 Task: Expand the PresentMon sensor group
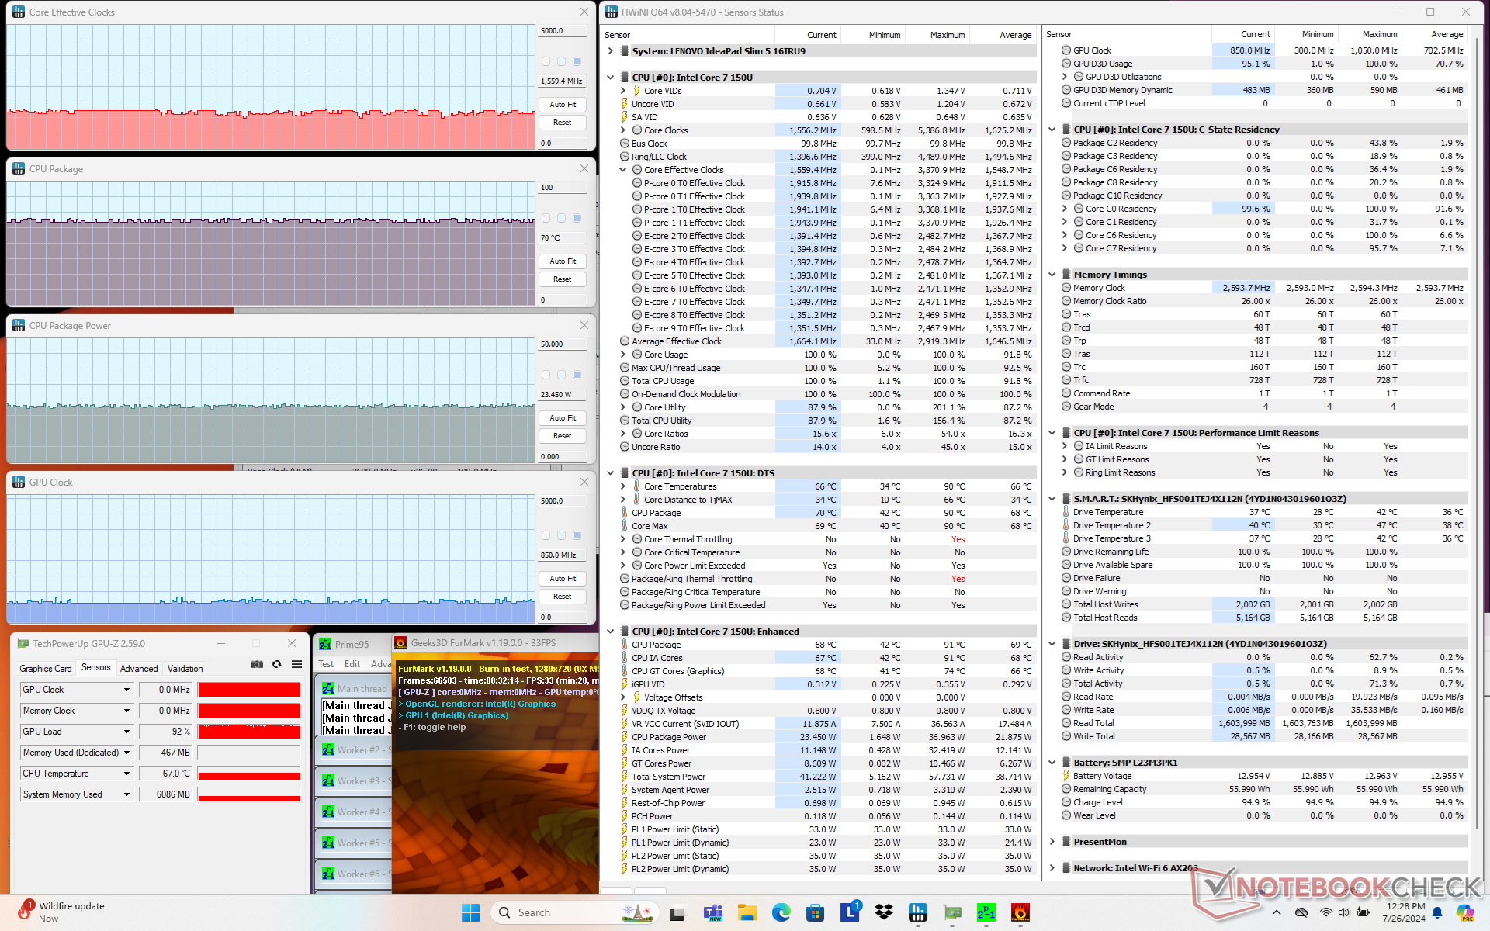point(1052,842)
